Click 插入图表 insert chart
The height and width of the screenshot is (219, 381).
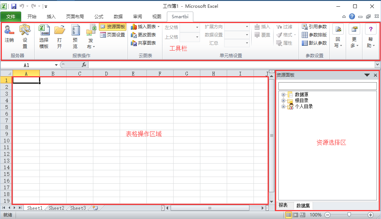[x=145, y=27]
